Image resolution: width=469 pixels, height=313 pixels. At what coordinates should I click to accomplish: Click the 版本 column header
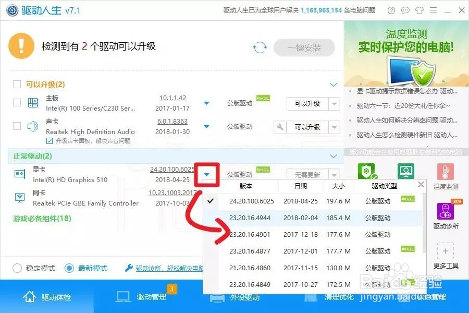pos(246,186)
